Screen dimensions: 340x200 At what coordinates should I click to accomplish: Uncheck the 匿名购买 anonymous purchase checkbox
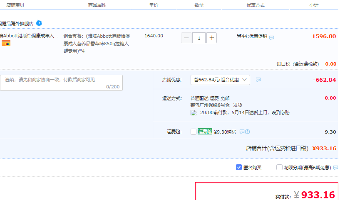tap(239, 167)
